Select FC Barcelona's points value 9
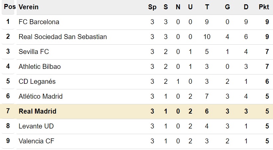273x150 pixels. [267, 22]
